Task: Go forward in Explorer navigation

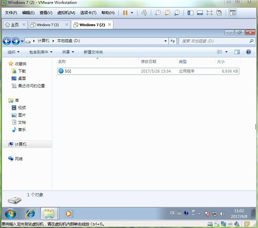Action: [x=15, y=41]
